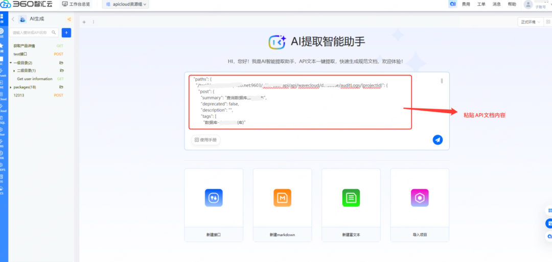Click the back arrow beside AI生成
552x262 pixels.
(x=13, y=19)
